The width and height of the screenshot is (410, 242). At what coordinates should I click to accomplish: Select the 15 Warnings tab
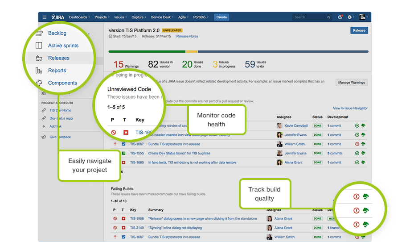click(x=126, y=64)
